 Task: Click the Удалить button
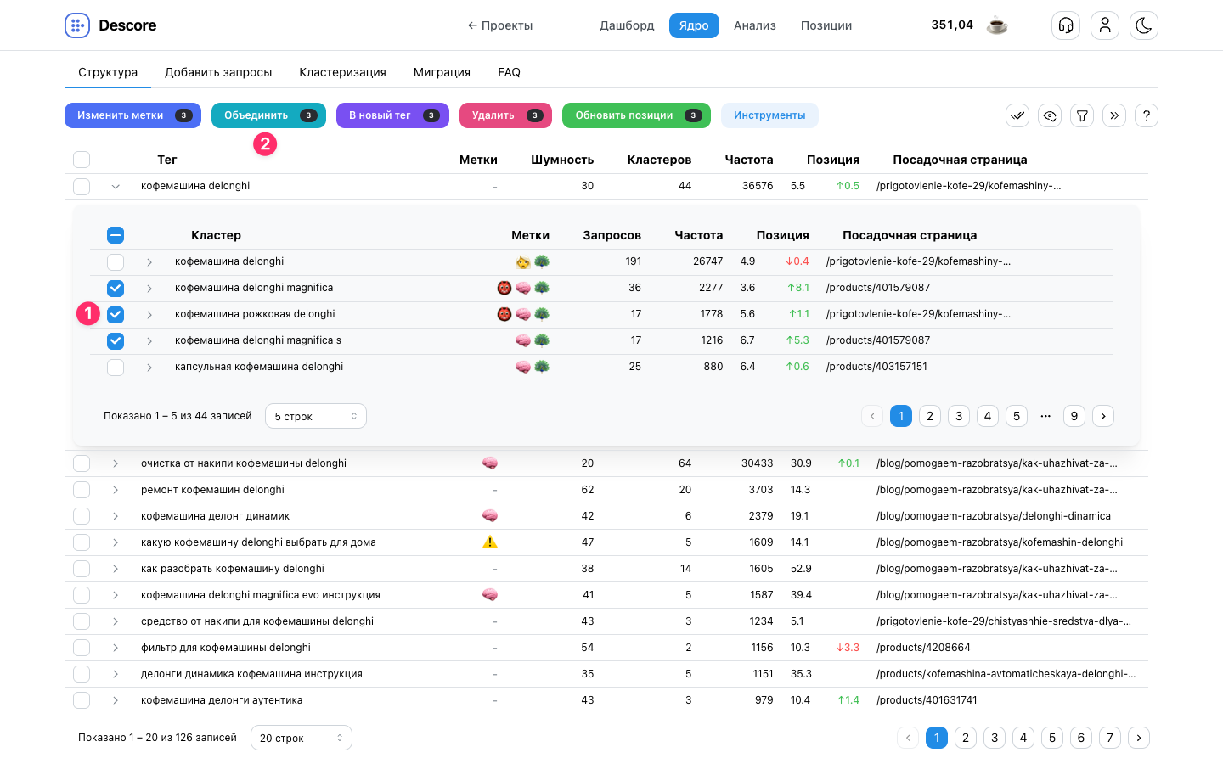pos(505,115)
